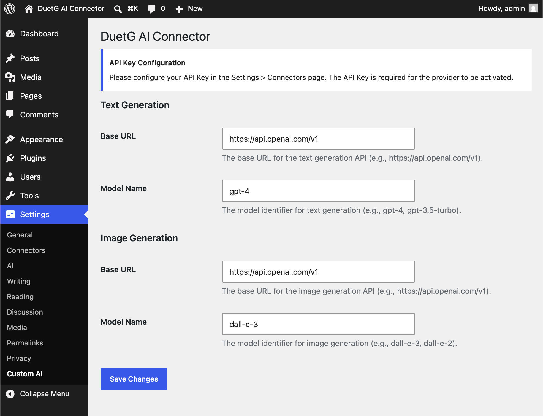Go to the Writing settings page
Screen dimensions: 543x416
point(19,281)
